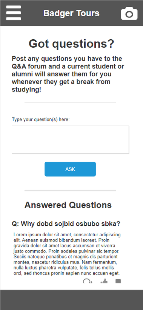
Task: Click the Badger Tours header title
Action: pos(71,13)
